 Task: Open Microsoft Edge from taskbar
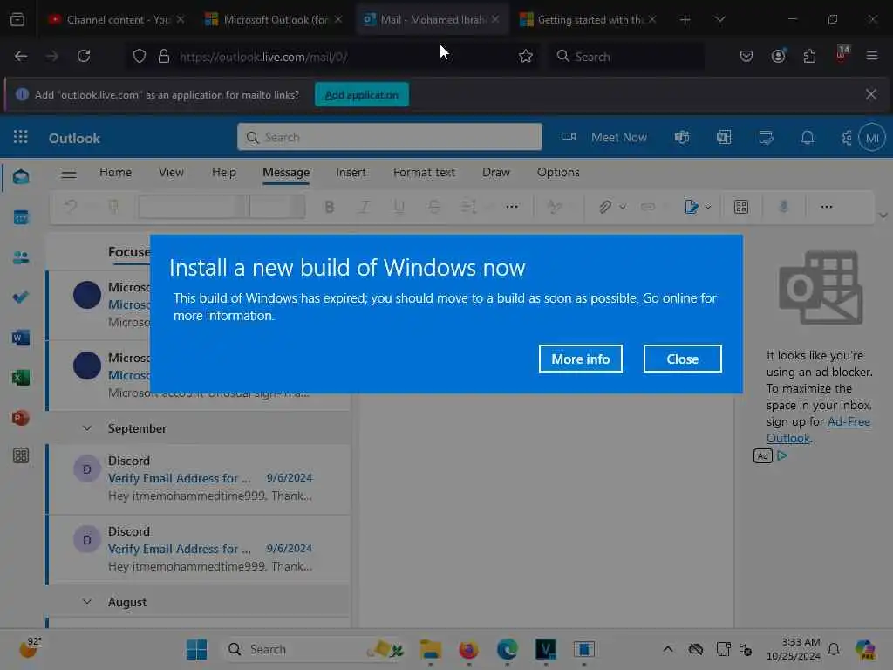point(507,649)
